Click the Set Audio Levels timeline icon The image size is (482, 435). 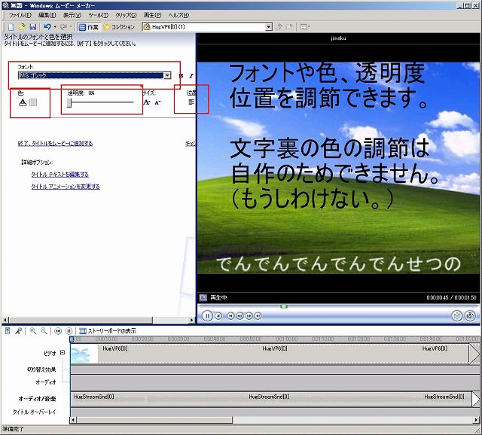tap(8, 331)
